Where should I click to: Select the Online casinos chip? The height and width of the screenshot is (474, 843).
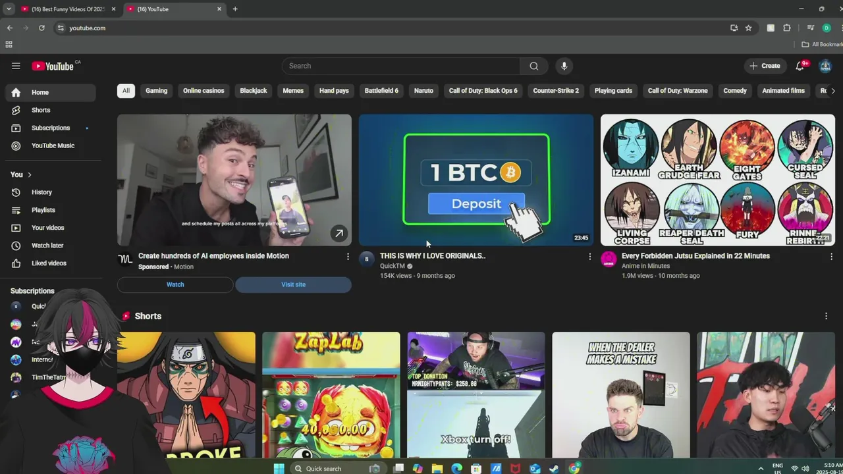(x=204, y=91)
